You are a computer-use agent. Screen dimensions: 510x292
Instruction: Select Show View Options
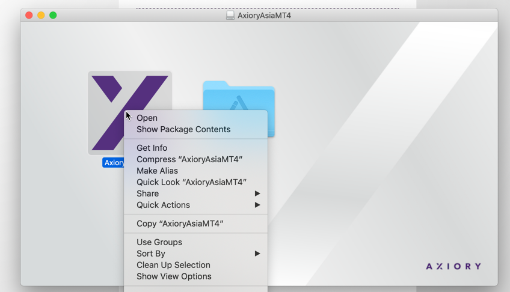coord(196,276)
